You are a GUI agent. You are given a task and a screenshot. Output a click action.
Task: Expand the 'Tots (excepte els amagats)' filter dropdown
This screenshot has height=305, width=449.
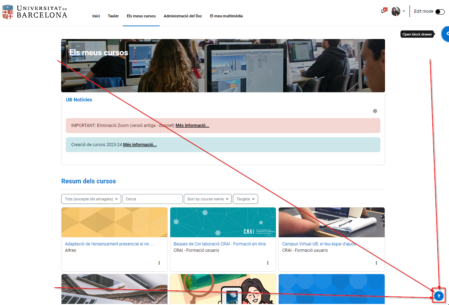91,199
